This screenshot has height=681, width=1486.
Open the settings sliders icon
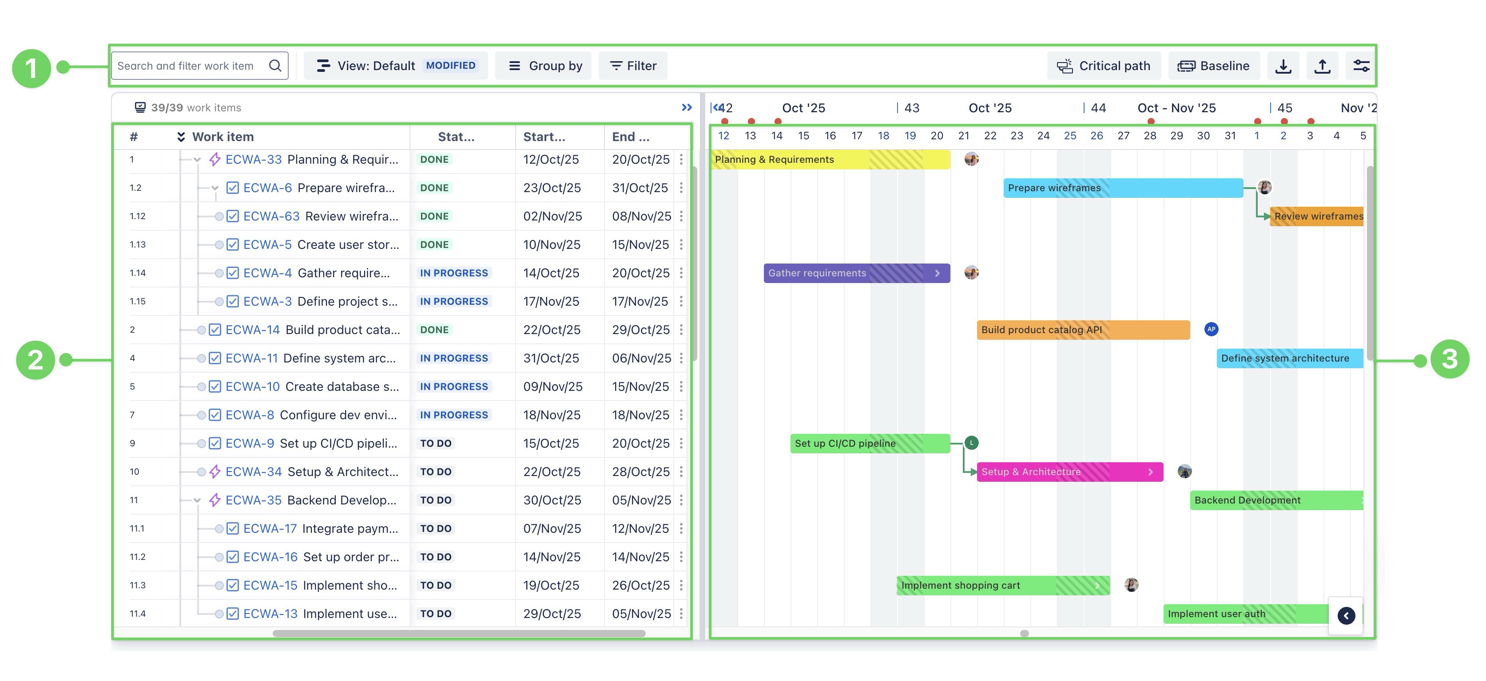point(1361,66)
